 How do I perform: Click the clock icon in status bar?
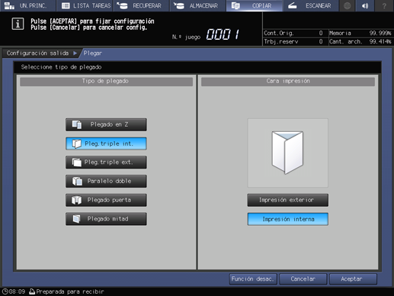(5, 291)
